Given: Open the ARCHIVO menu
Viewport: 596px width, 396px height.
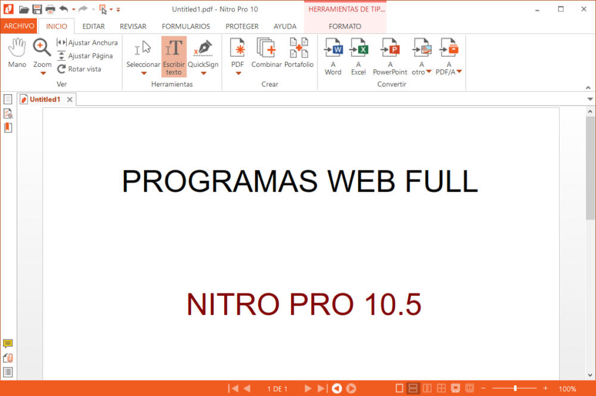Looking at the screenshot, I should (19, 26).
